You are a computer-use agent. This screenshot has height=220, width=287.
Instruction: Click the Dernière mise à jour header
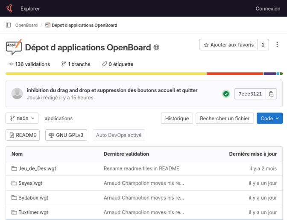[x=253, y=154]
